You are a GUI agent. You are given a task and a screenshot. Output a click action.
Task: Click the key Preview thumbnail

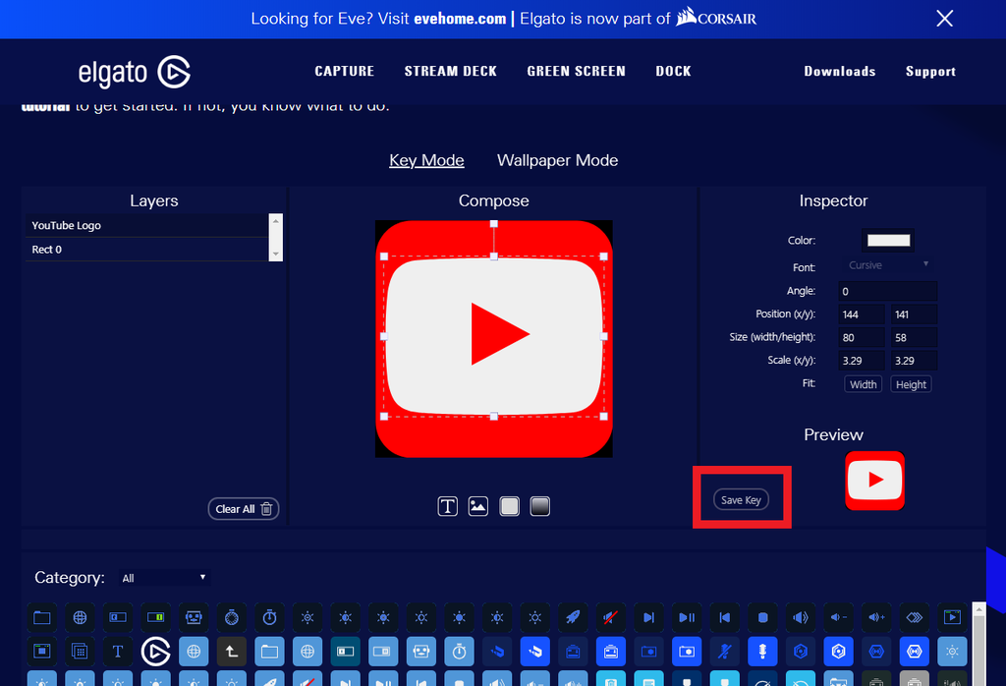[x=874, y=481]
